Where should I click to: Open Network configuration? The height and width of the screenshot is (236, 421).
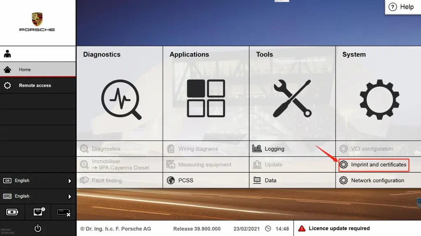(x=377, y=180)
